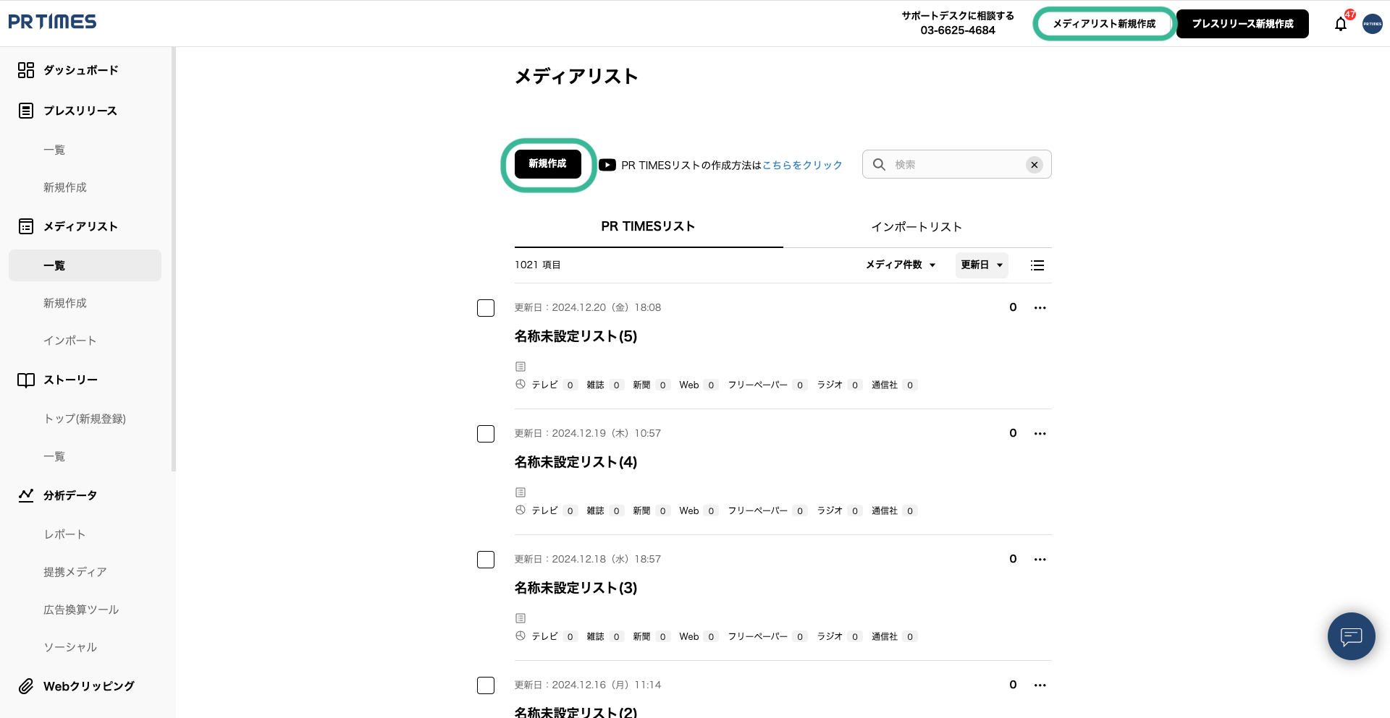The image size is (1390, 718).
Task: Click memo icon under 名称未設定リスト(5)
Action: (521, 367)
